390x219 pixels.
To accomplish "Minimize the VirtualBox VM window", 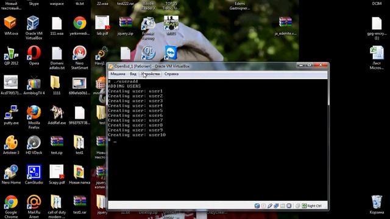I will pos(301,65).
